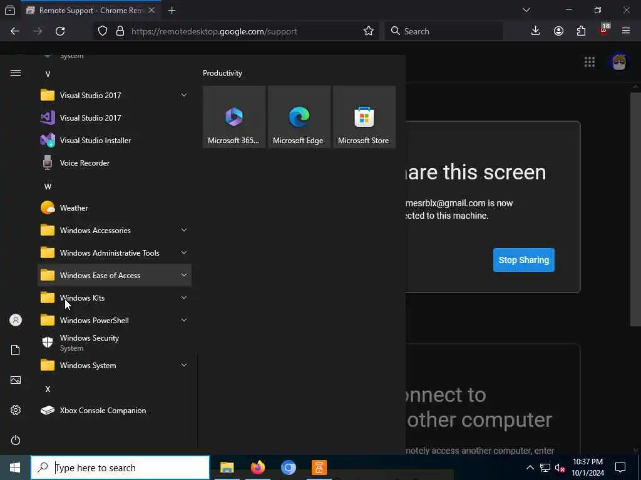
Task: Expand Windows Kits folder
Action: point(115,298)
